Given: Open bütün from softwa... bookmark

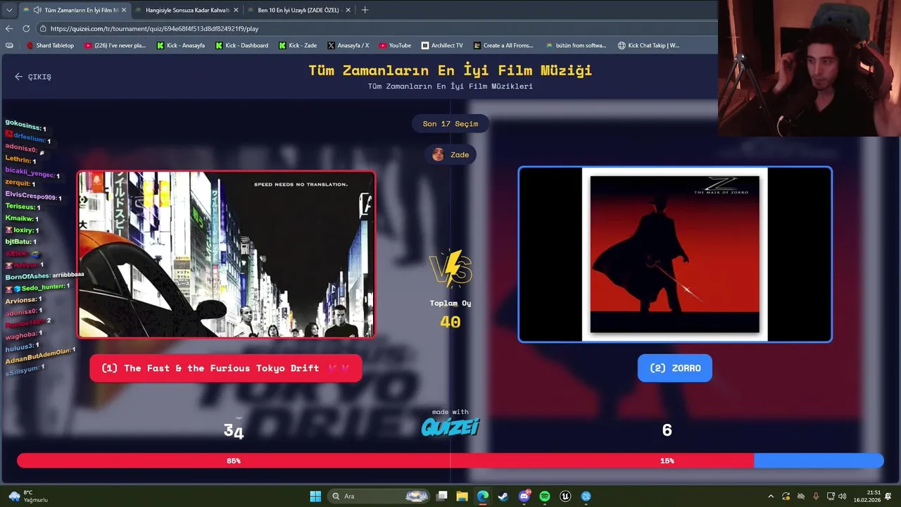Looking at the screenshot, I should coord(576,45).
